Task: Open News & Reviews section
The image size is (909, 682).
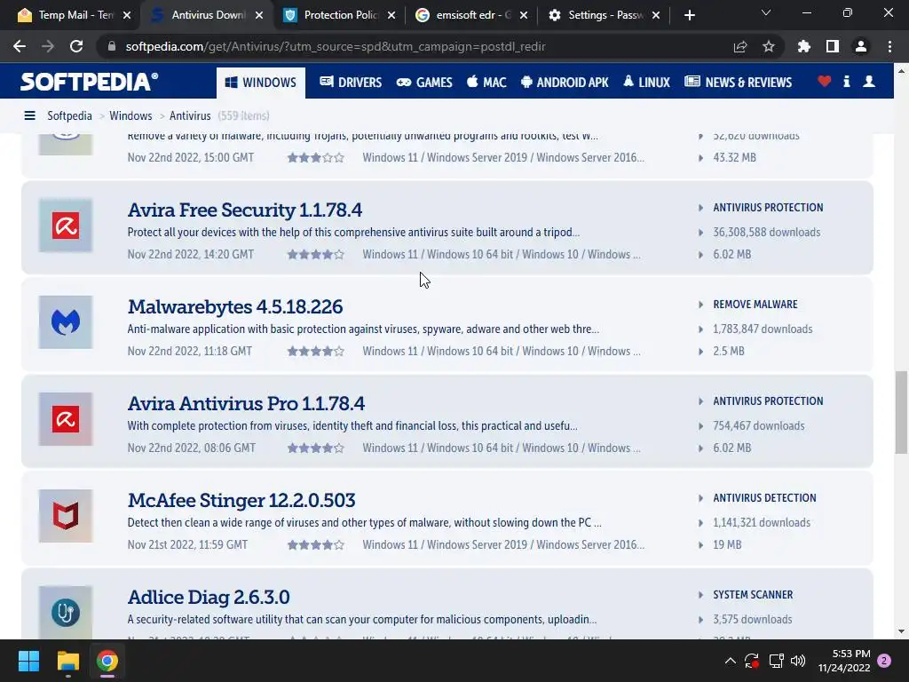Action: pyautogui.click(x=738, y=83)
